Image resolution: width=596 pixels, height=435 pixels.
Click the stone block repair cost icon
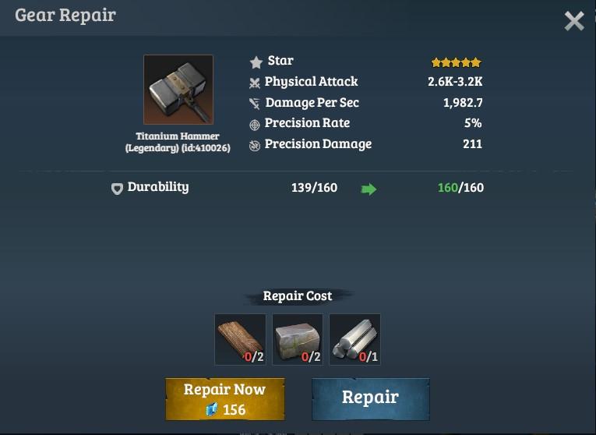(x=298, y=339)
